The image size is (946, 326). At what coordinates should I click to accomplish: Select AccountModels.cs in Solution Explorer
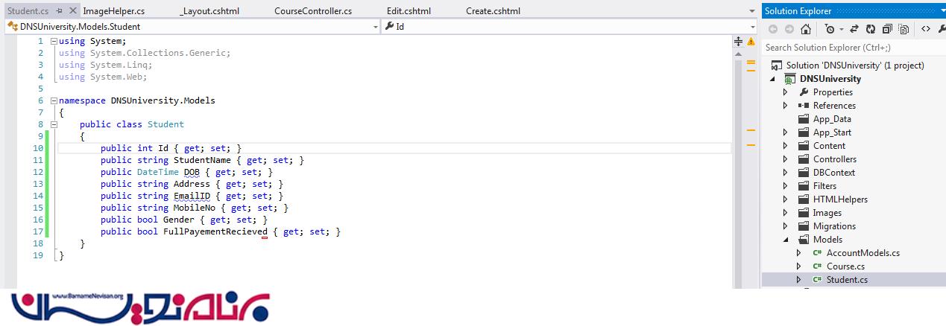(x=863, y=253)
